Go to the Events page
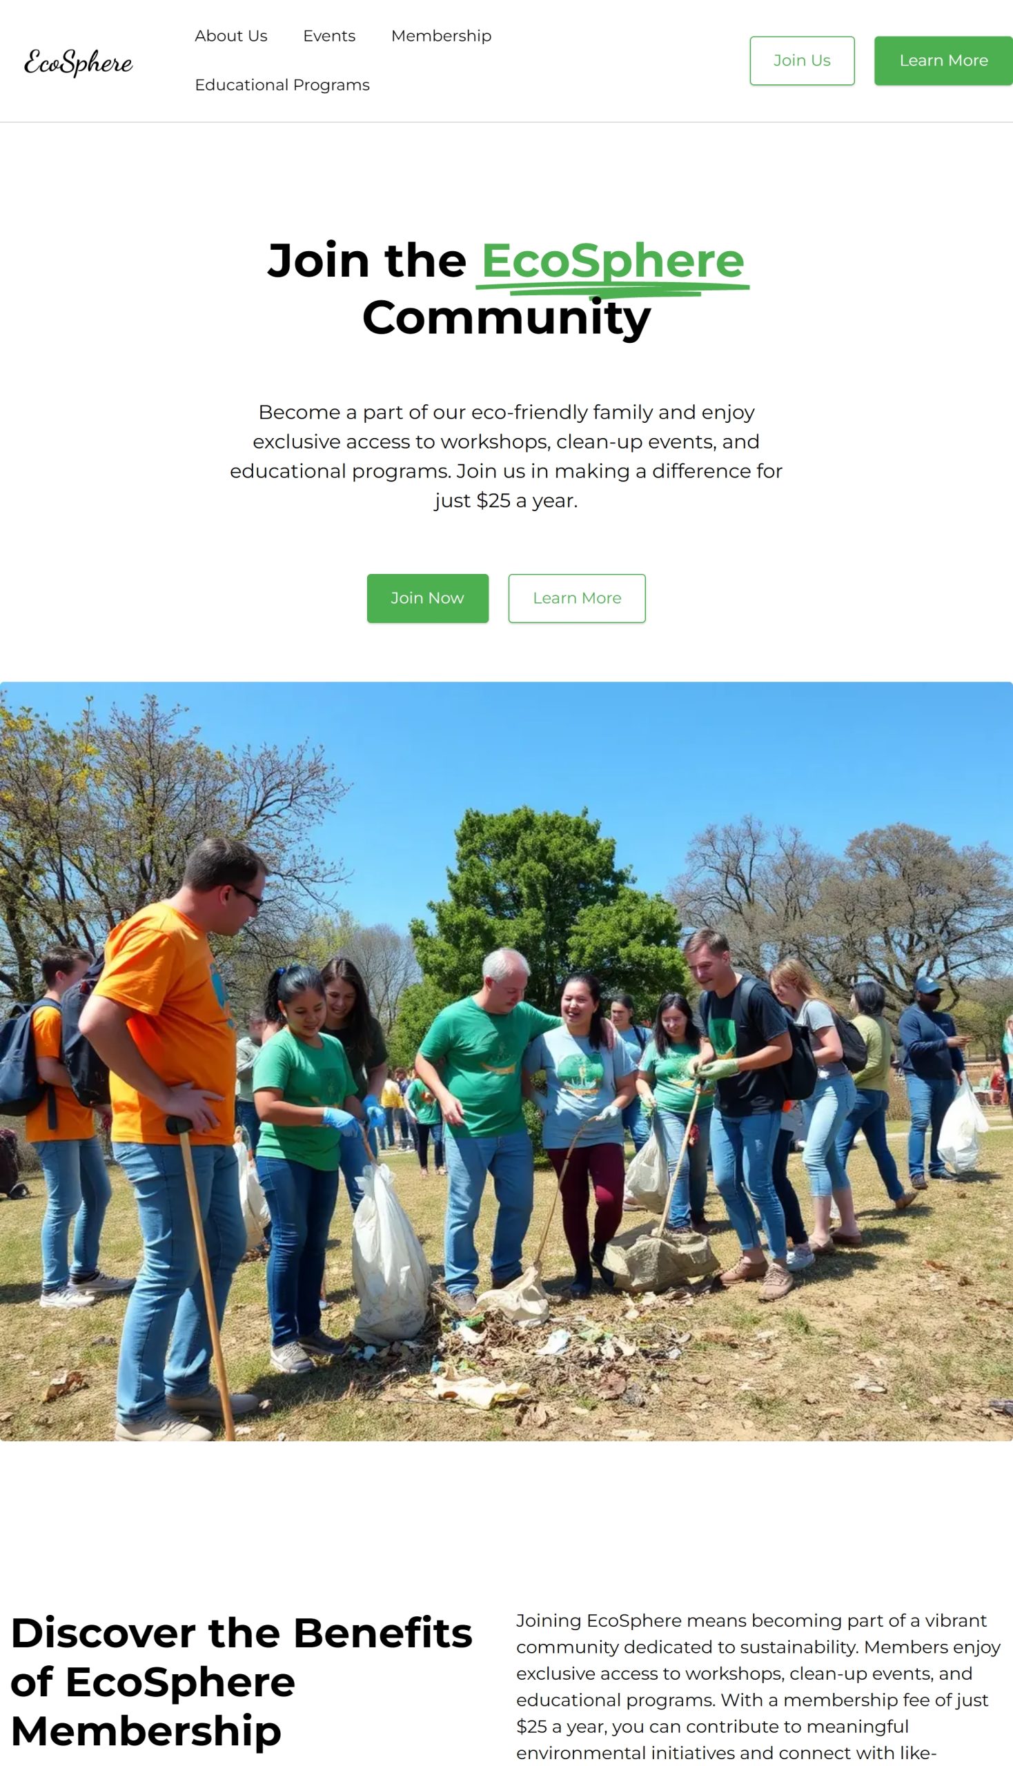The image size is (1013, 1766). 329,36
